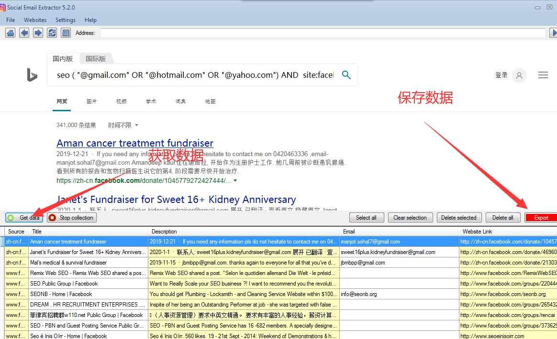Open the Settings menu
Screen dimensions: 557x339
coord(66,20)
